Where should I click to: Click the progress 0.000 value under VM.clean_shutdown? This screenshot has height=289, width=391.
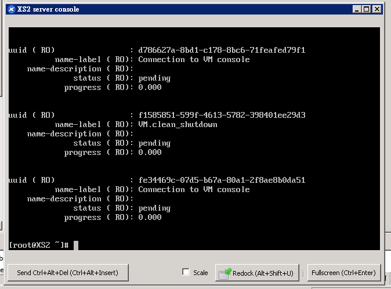coord(150,152)
